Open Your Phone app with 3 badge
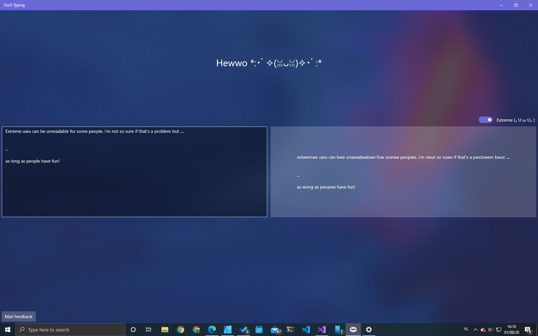 [x=338, y=330]
